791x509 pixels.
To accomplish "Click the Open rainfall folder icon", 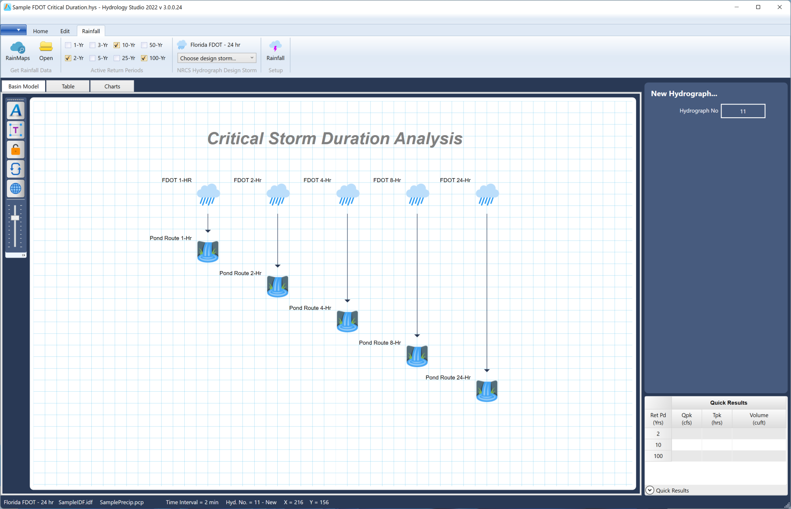I will coord(46,51).
